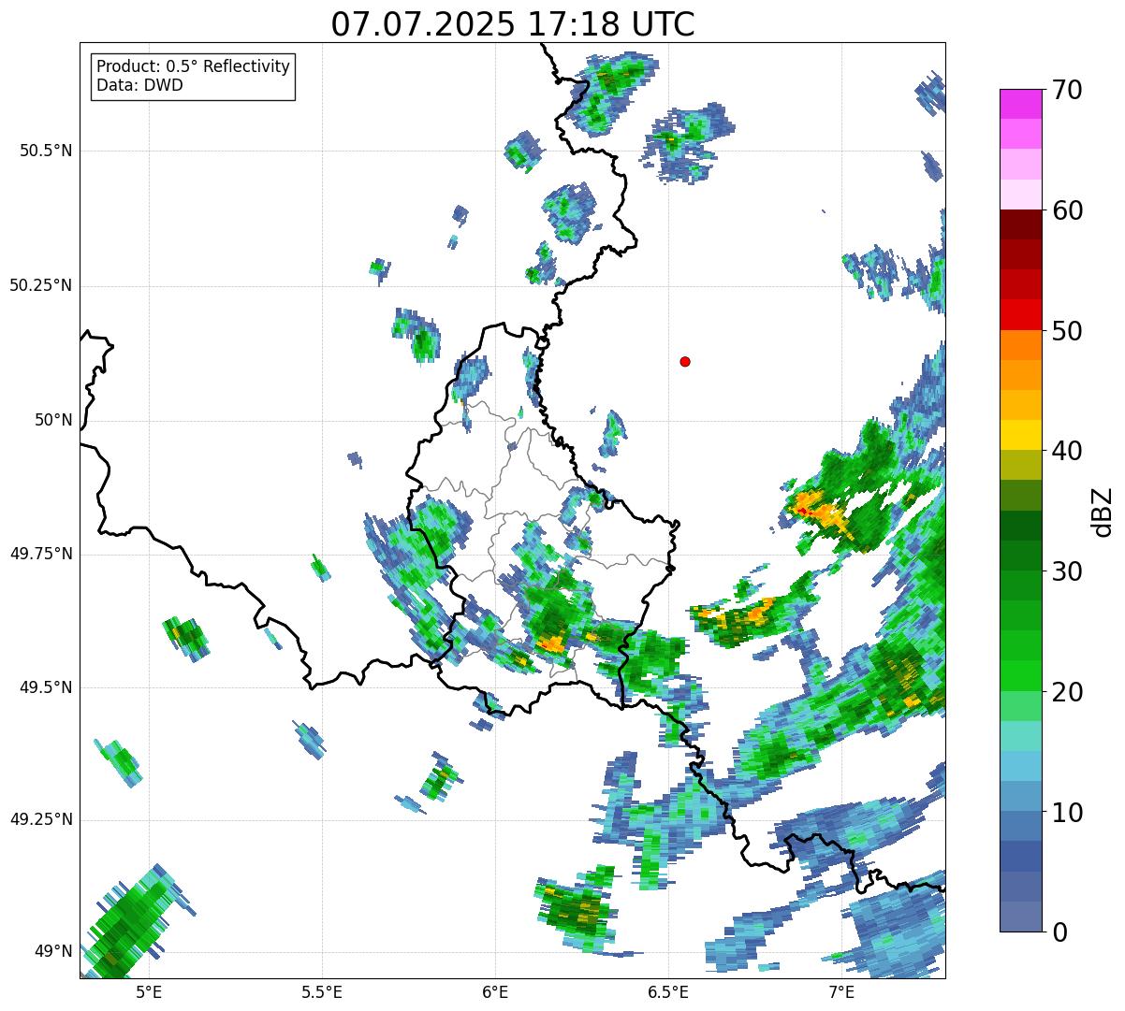Click the plot title '07.07.2025 17:18 UTC'
Image resolution: width=1125 pixels, height=1011 pixels.
click(x=513, y=24)
